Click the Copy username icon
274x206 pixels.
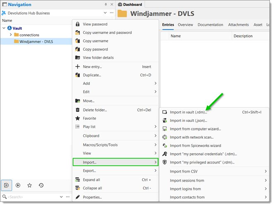(77, 41)
